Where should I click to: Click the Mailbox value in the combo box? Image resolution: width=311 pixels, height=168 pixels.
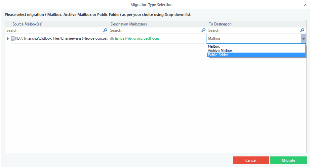tap(214, 39)
